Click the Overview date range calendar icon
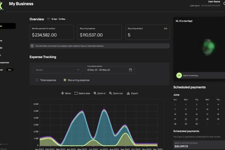The height and width of the screenshot is (150, 225). tap(48, 19)
